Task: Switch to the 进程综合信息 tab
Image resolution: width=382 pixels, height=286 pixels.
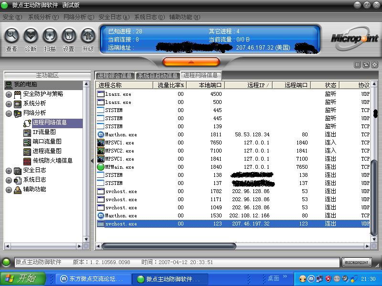Action: coord(115,76)
